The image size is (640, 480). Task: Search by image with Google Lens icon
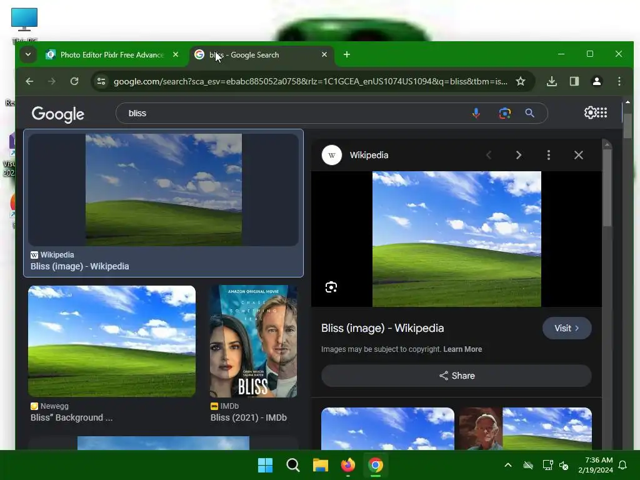click(504, 113)
